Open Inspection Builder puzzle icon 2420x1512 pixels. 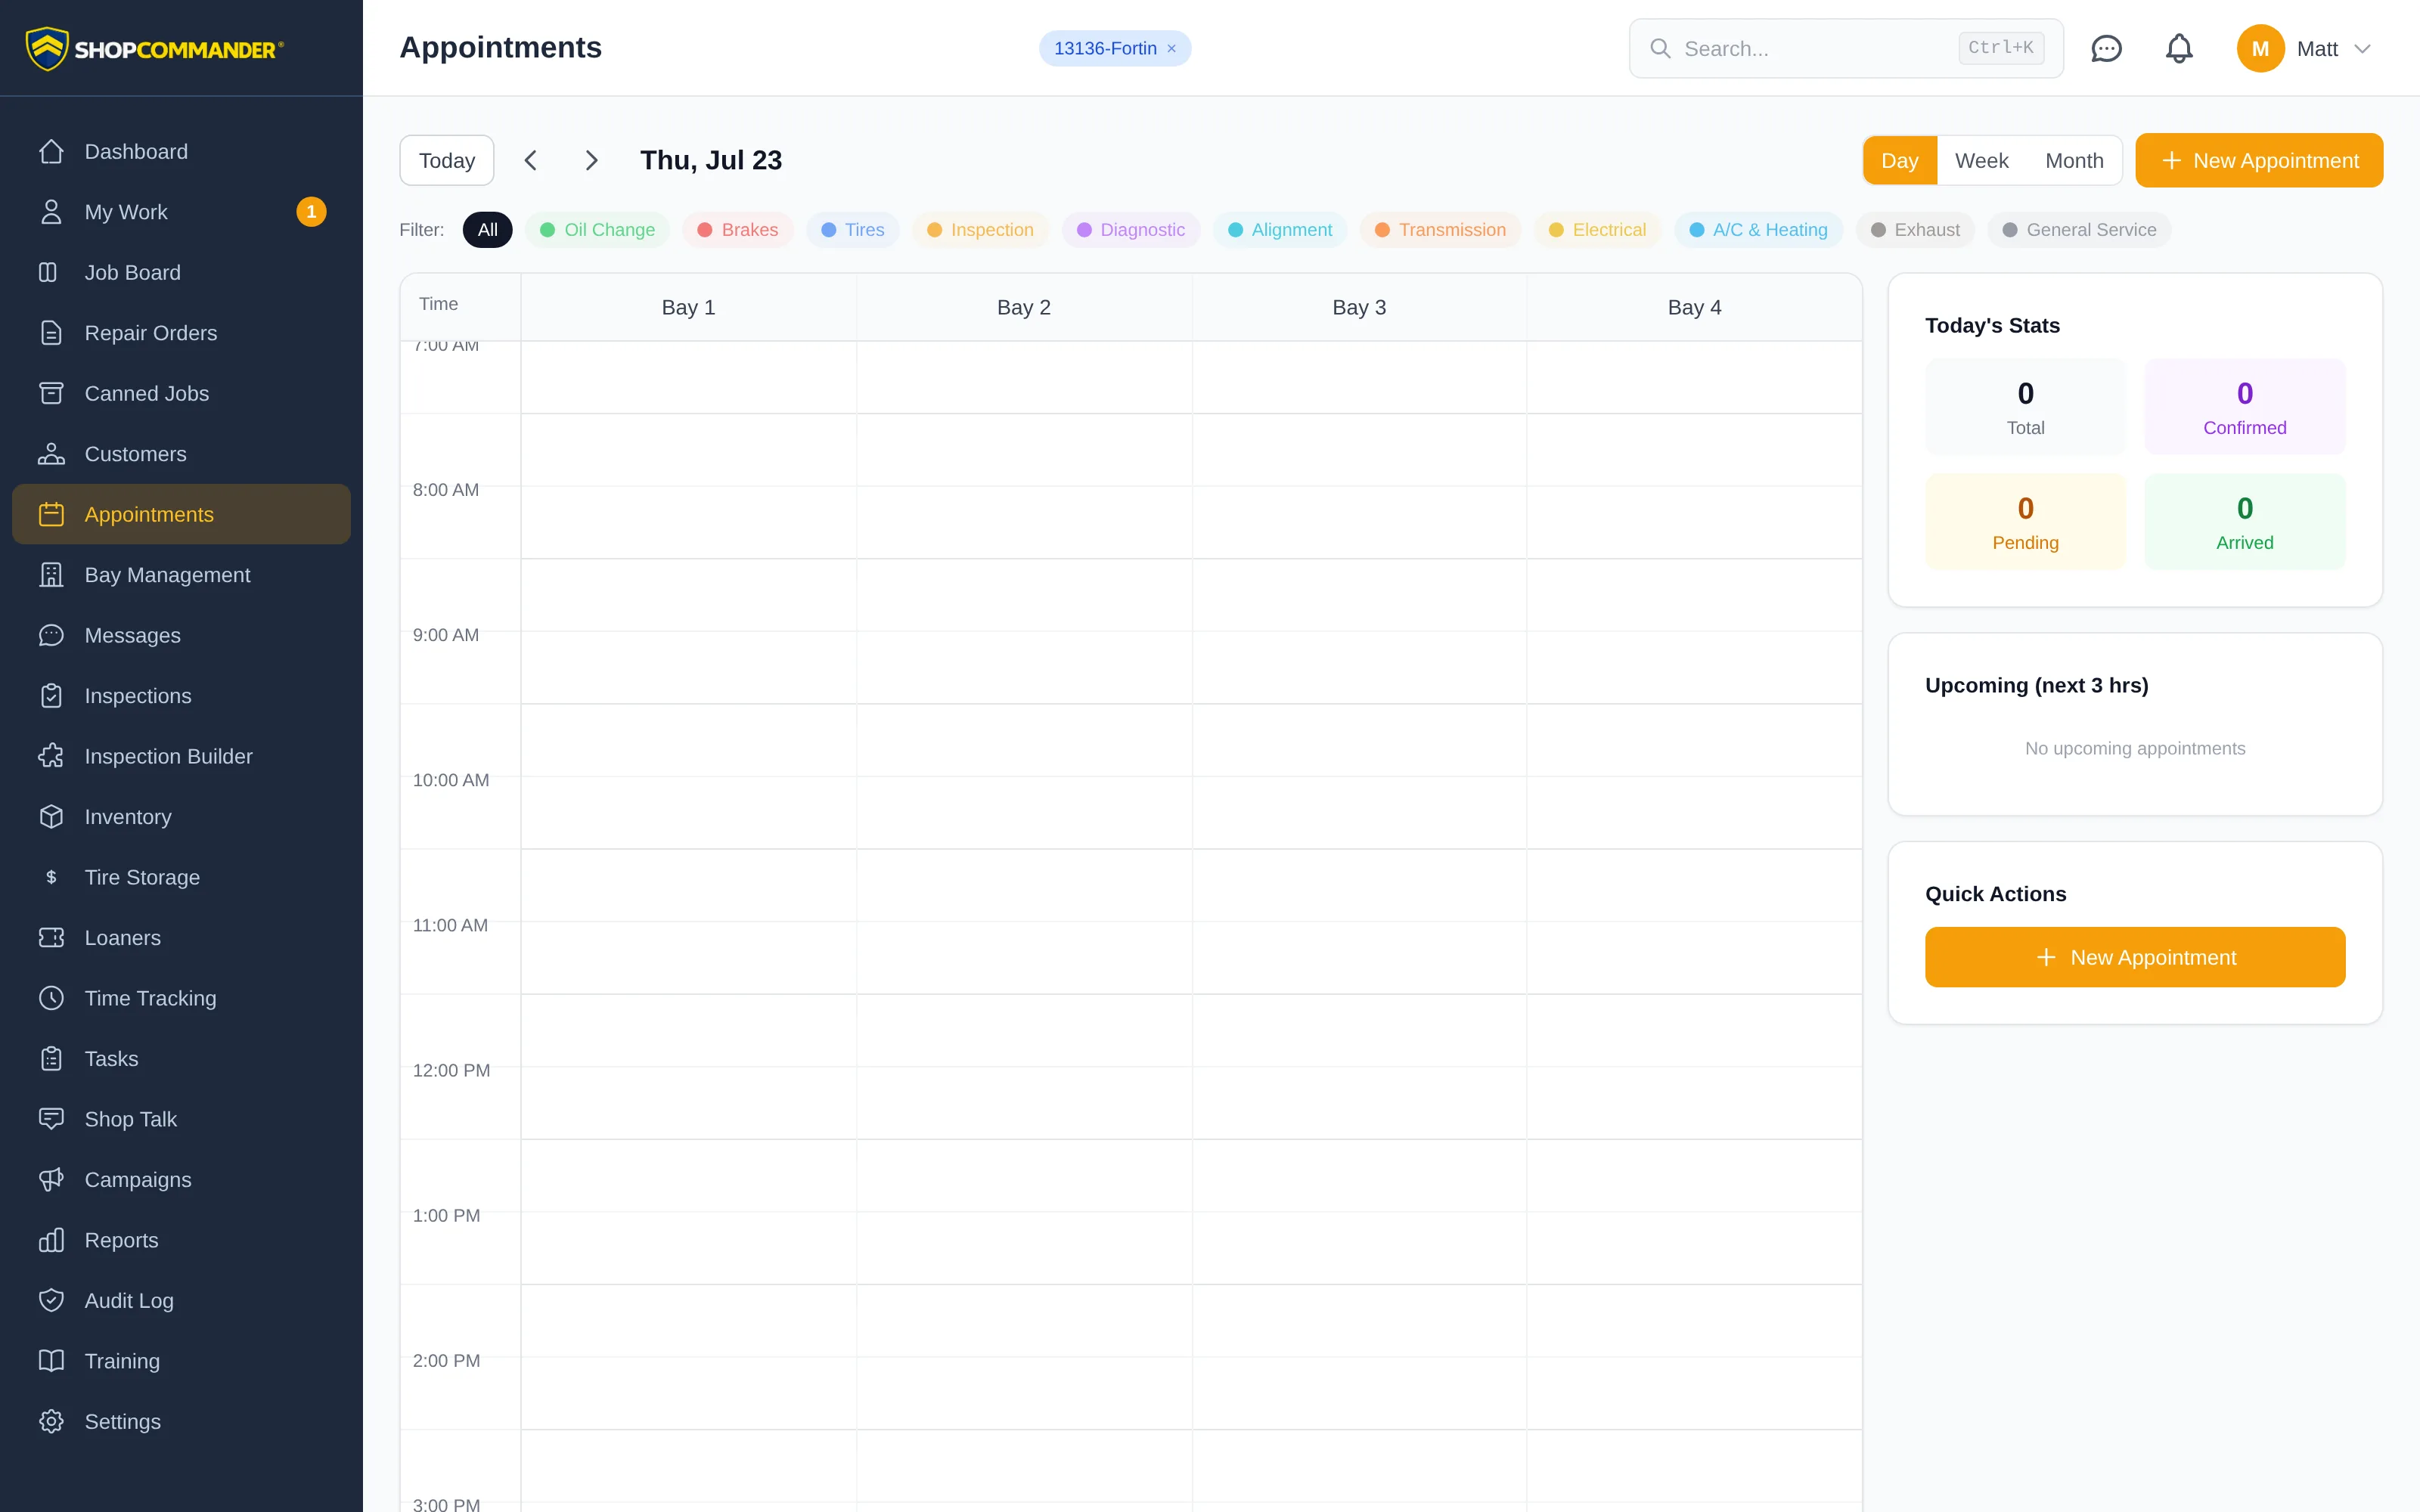(x=51, y=756)
